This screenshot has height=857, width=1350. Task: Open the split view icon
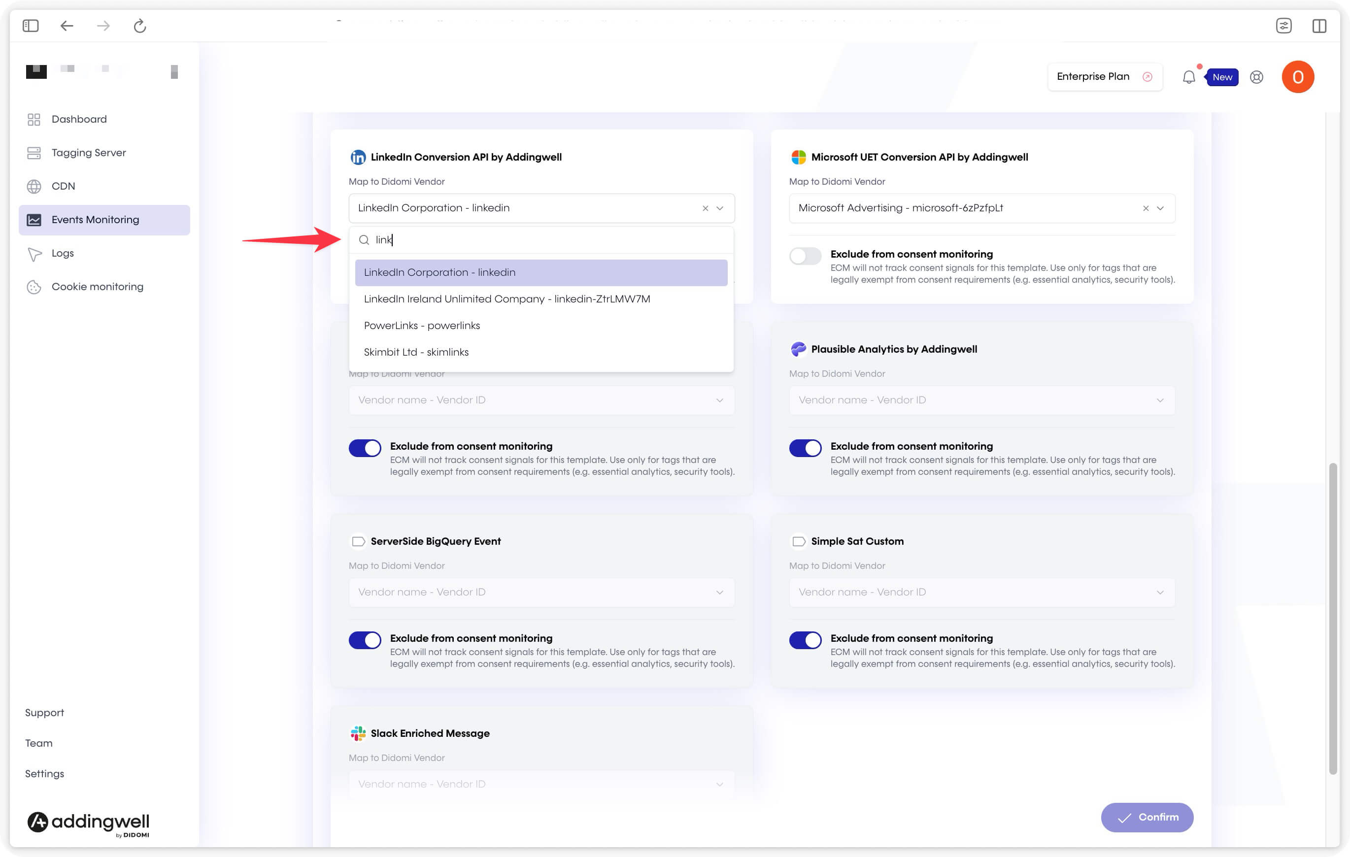click(1319, 25)
